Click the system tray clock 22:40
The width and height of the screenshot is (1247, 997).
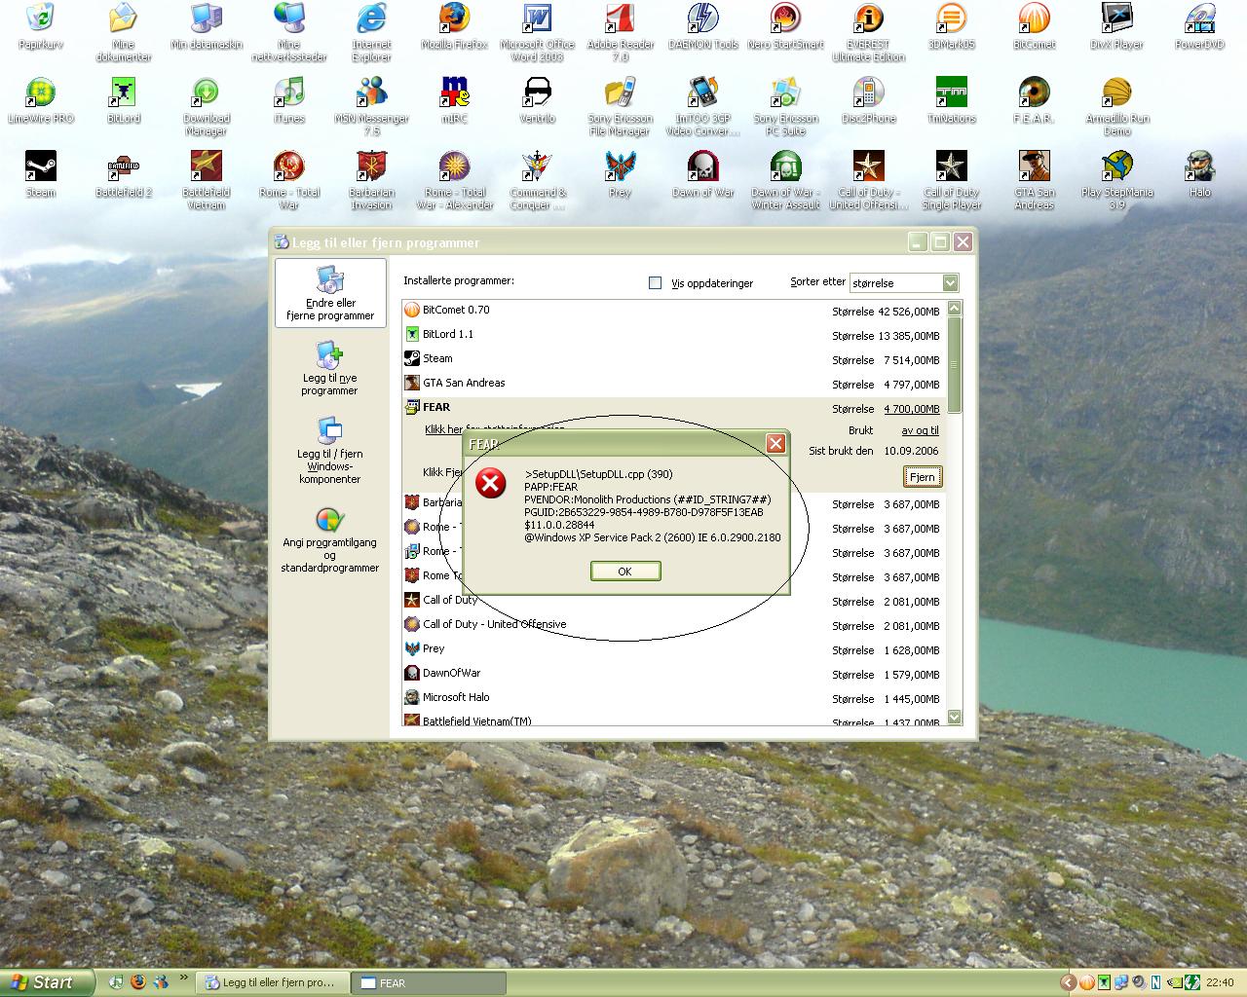click(x=1220, y=983)
